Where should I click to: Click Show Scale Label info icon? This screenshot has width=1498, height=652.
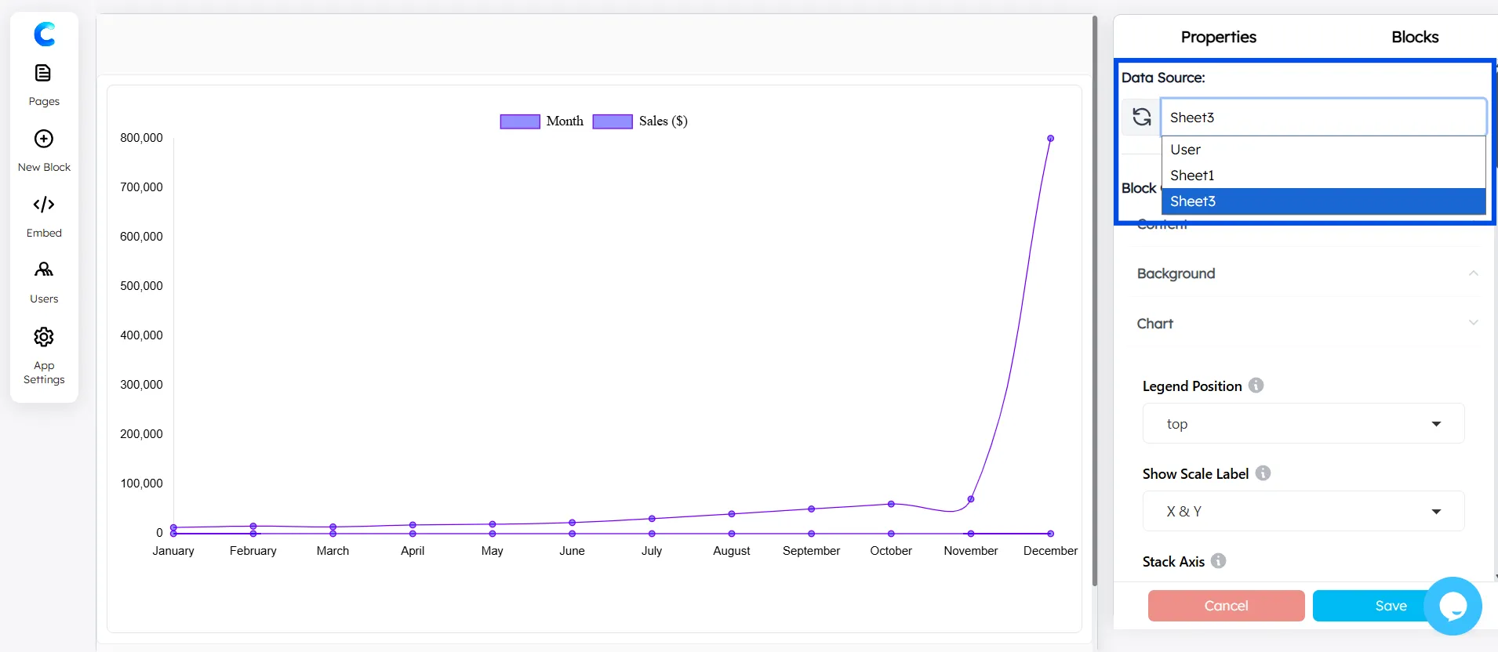pos(1263,473)
